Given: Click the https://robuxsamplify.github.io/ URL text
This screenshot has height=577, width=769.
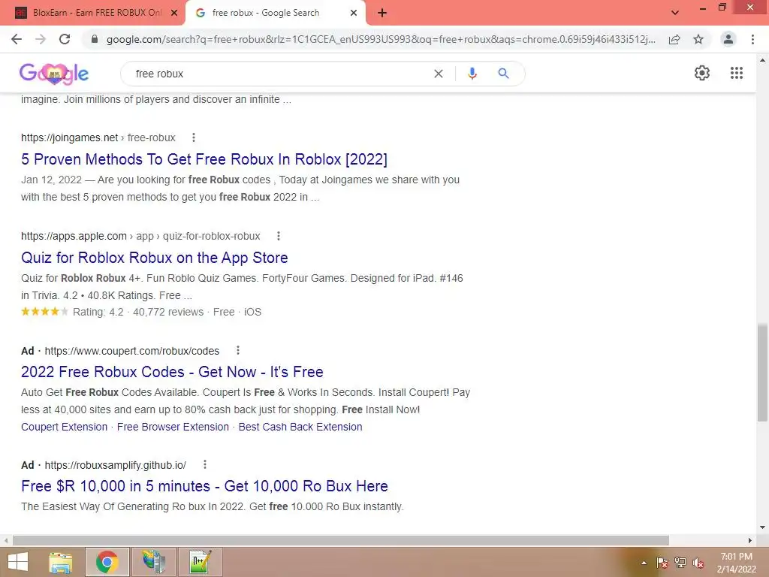Looking at the screenshot, I should [116, 465].
